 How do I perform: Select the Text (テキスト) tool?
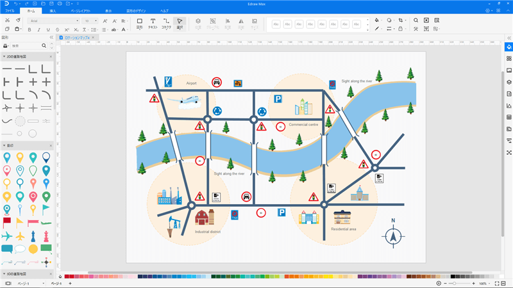click(x=153, y=24)
